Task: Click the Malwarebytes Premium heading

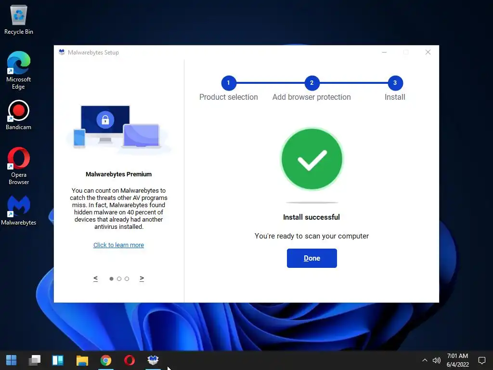Action: (x=118, y=174)
